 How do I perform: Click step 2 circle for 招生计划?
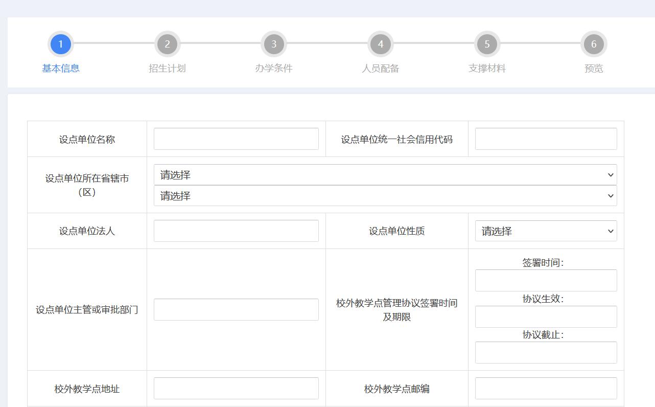167,44
